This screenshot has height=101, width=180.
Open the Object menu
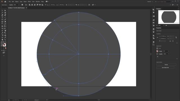click(x=17, y=2)
